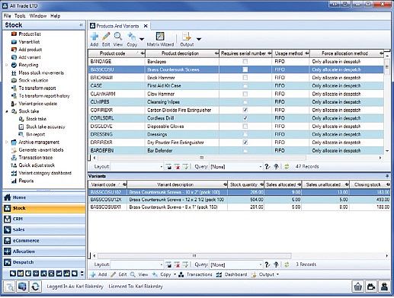The width and height of the screenshot is (394, 298).
Task: Click the View magnifier icon in top toolbar
Action: click(x=118, y=37)
